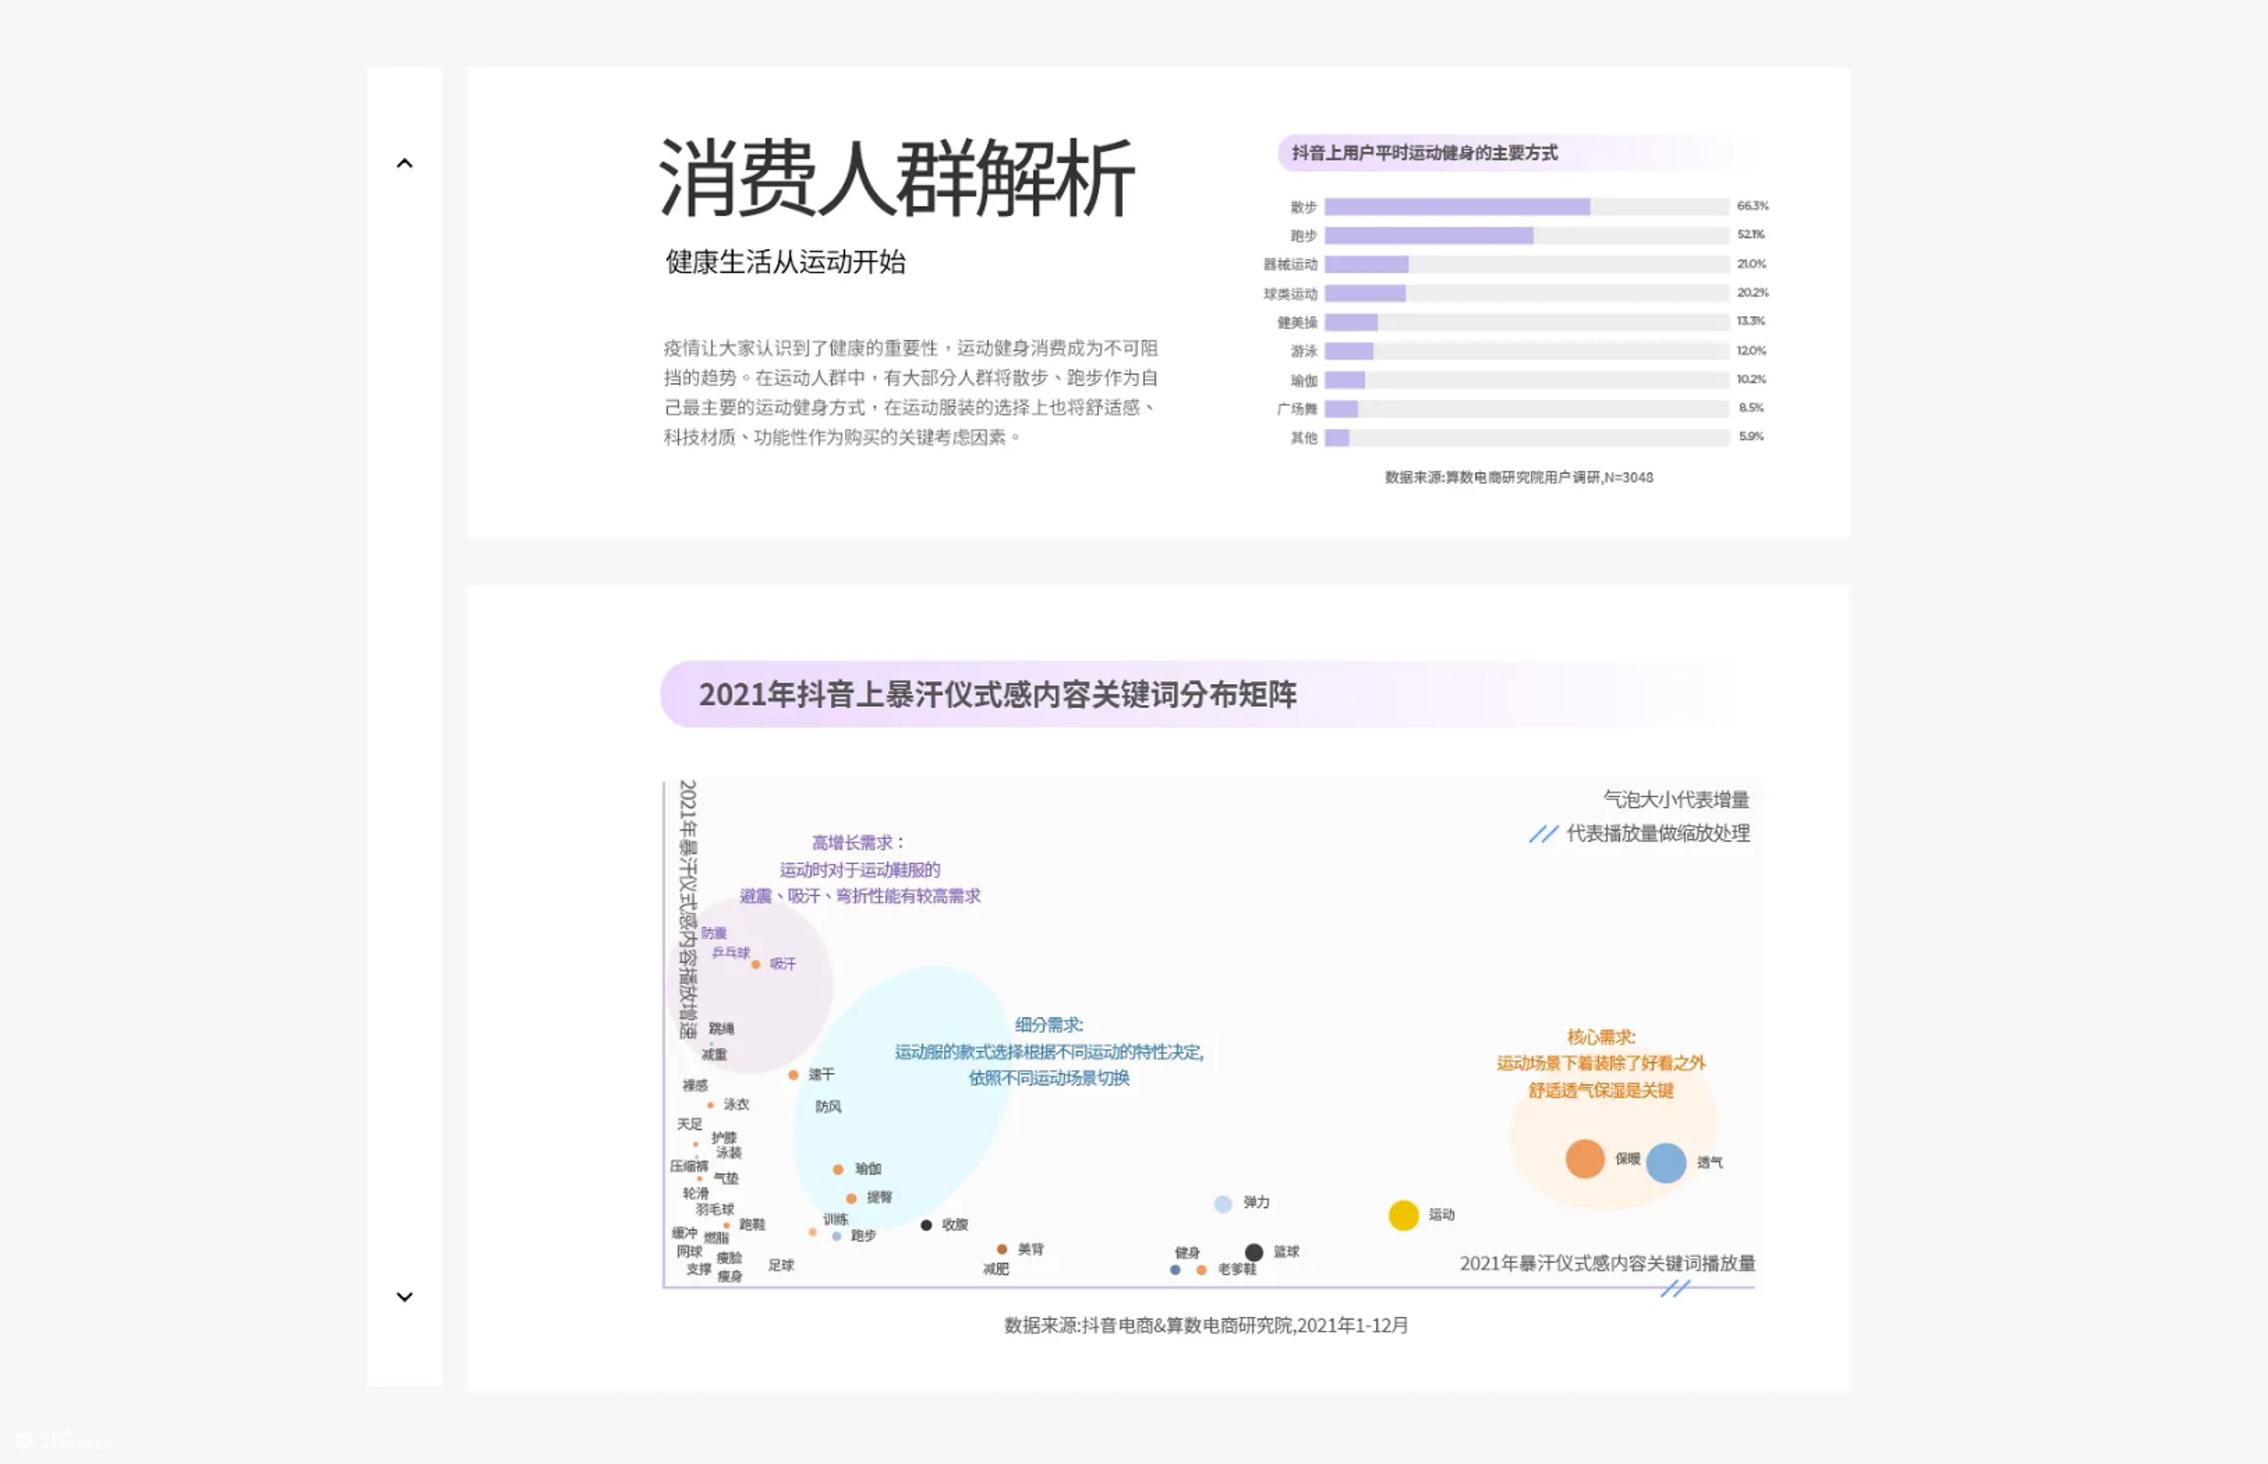Click the 泳衣 label

click(x=736, y=1105)
